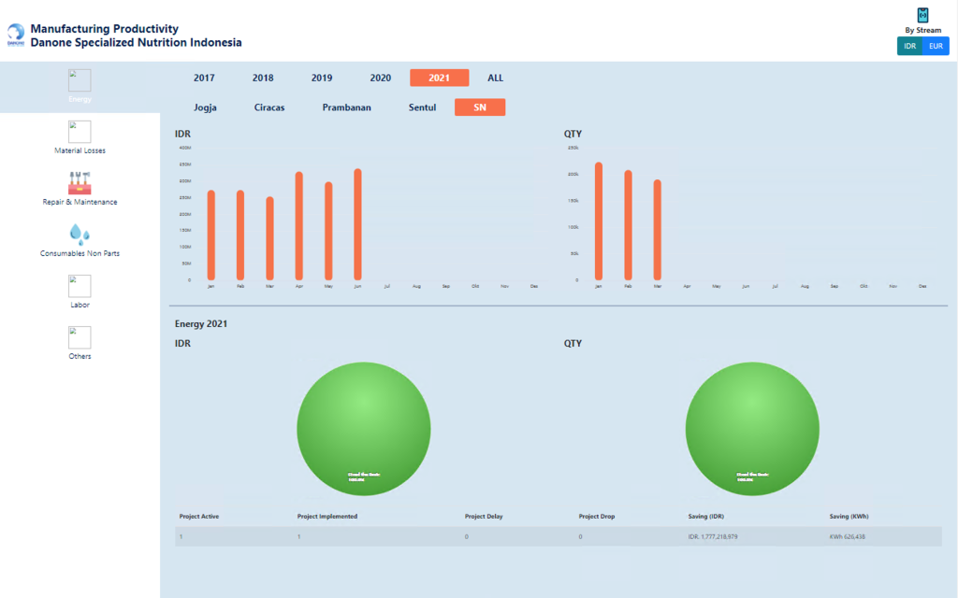Select the Mar bar in IDR chart
Image resolution: width=958 pixels, height=598 pixels.
269,238
